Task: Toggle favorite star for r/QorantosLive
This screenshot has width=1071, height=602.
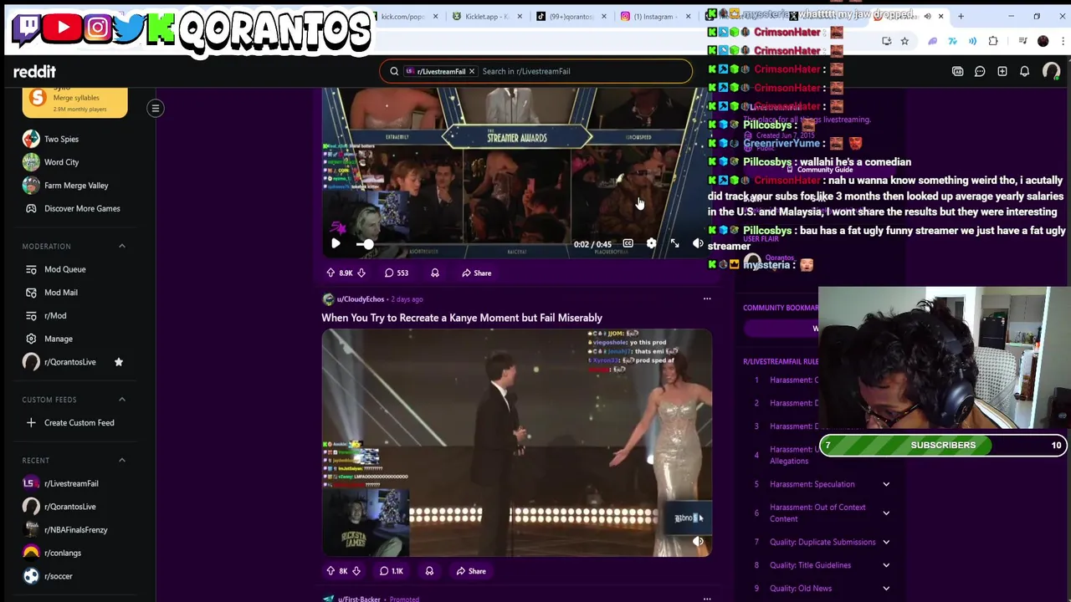Action: click(x=118, y=362)
